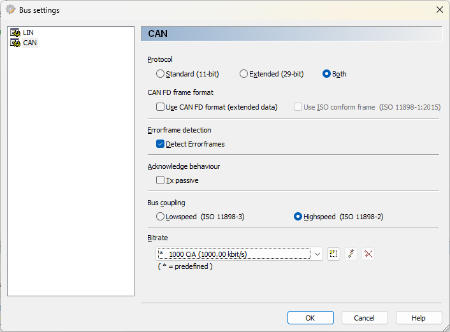This screenshot has height=332, width=450.
Task: Uncheck Detect Errorframes
Action: point(161,144)
